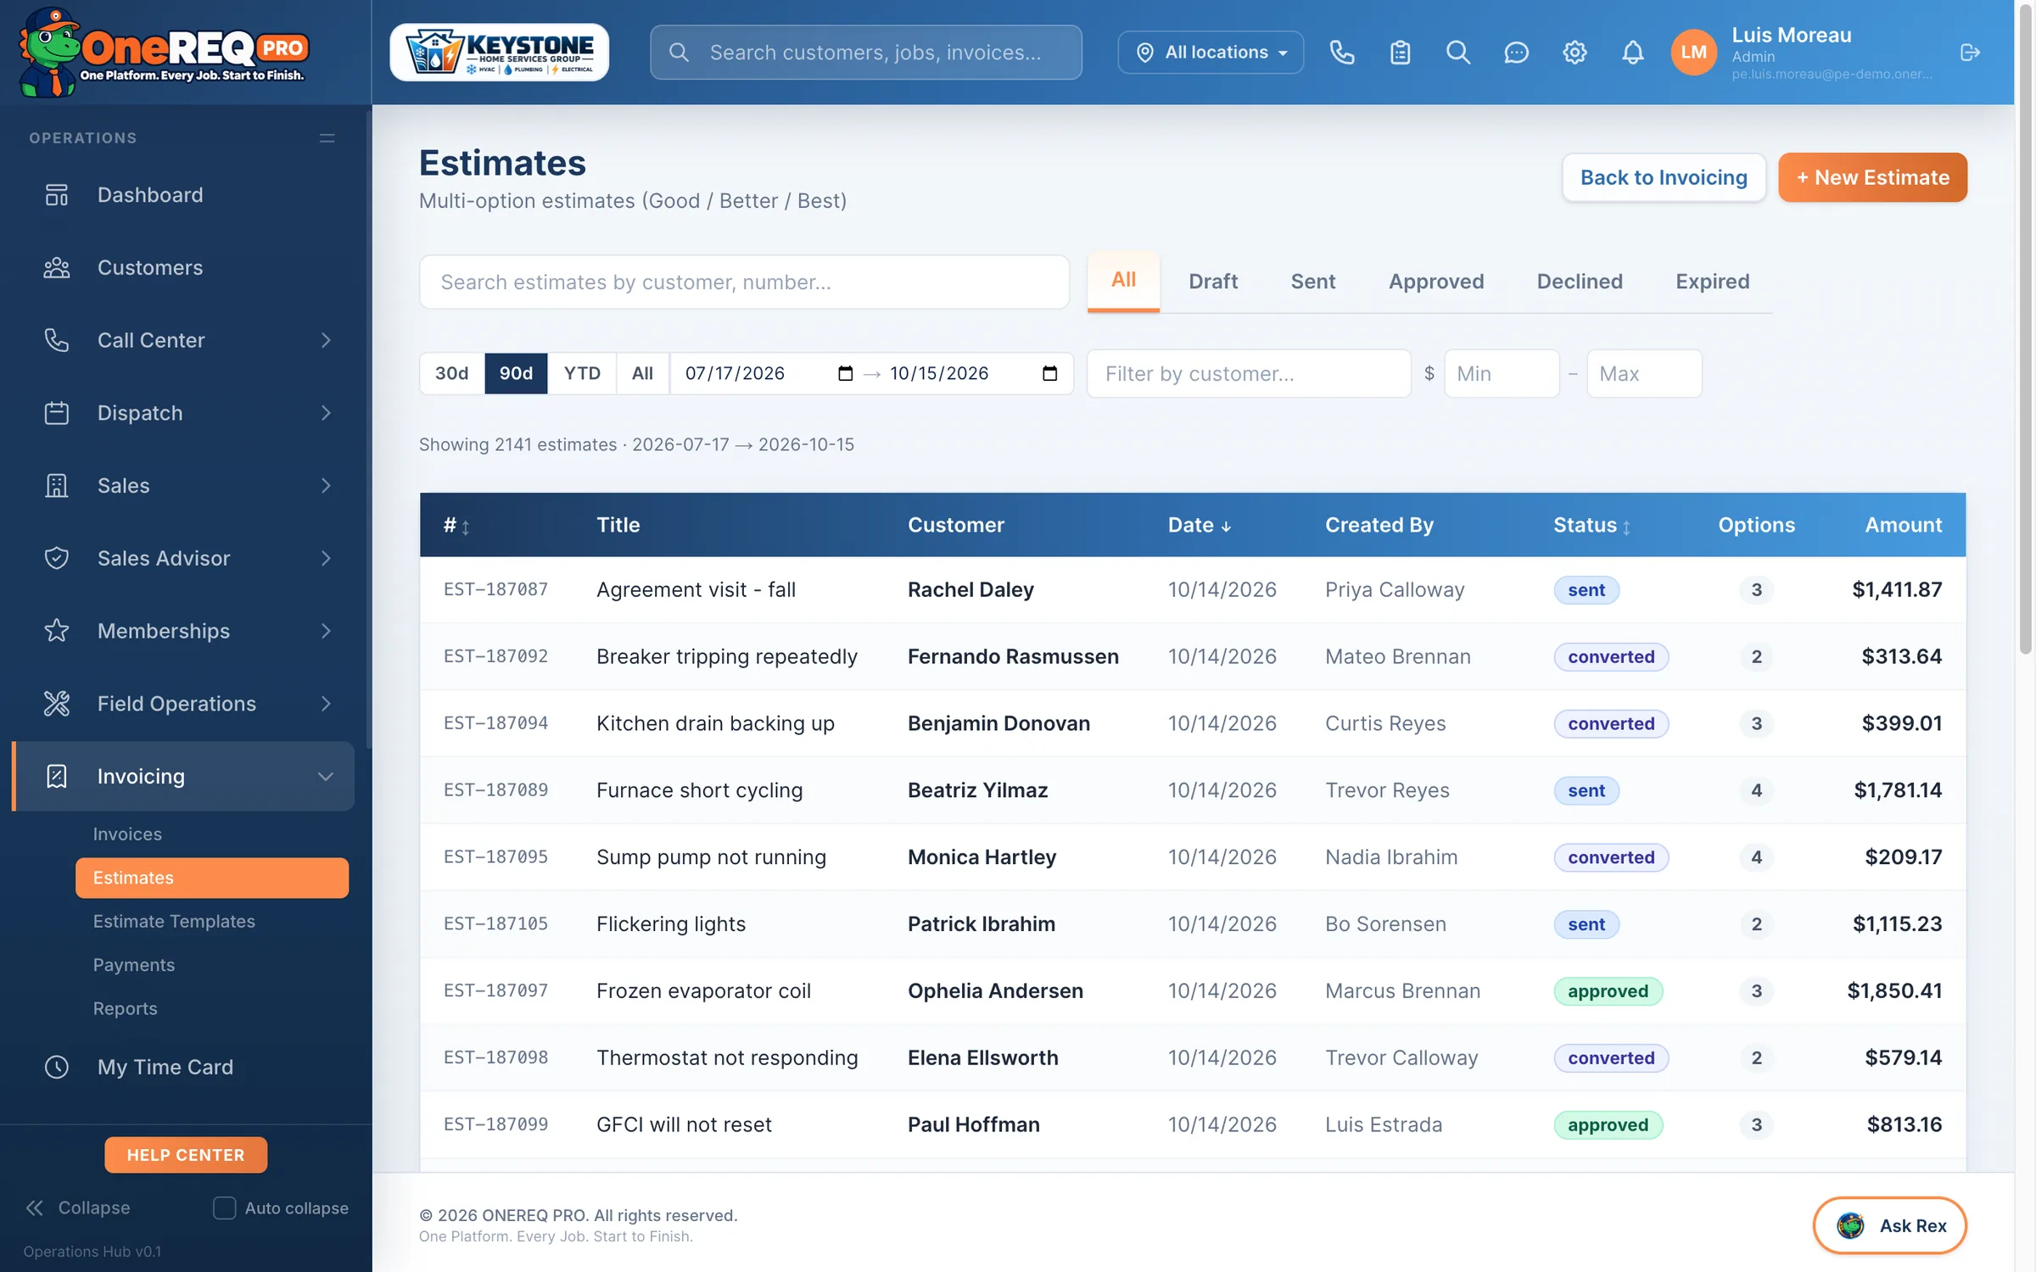Screen dimensions: 2036x1272
Task: Click the Filter by customer field
Action: coord(1249,374)
